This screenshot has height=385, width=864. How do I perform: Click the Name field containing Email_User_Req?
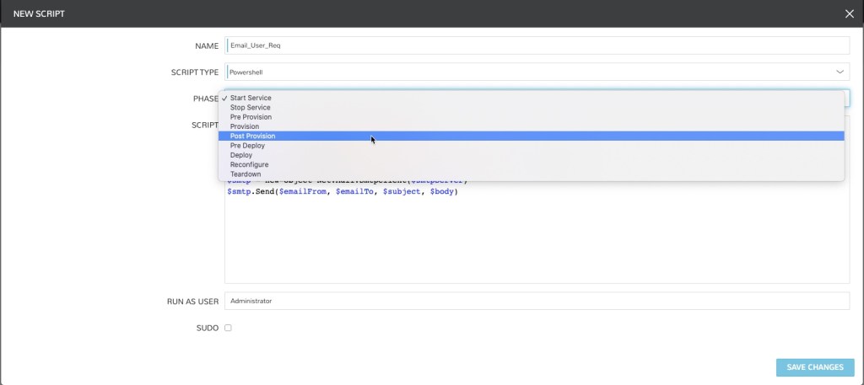(537, 45)
